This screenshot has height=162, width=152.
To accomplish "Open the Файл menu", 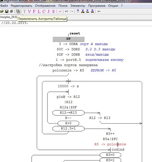I will point(4,6).
